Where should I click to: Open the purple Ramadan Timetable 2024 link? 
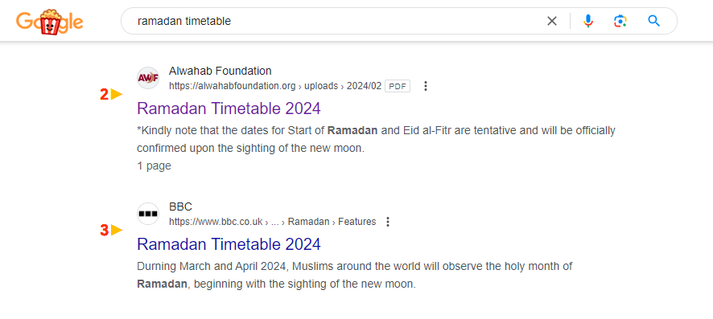point(229,108)
